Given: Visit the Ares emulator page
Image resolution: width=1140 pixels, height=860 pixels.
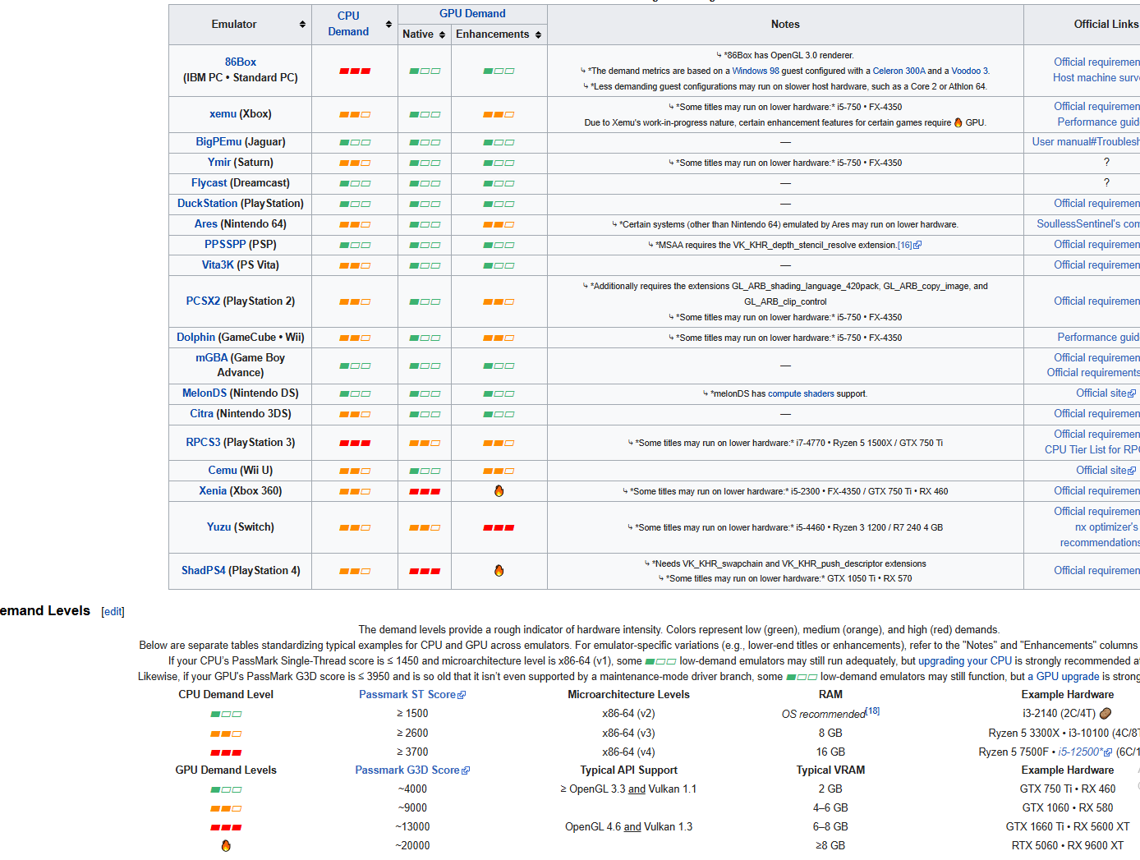Looking at the screenshot, I should (x=206, y=224).
